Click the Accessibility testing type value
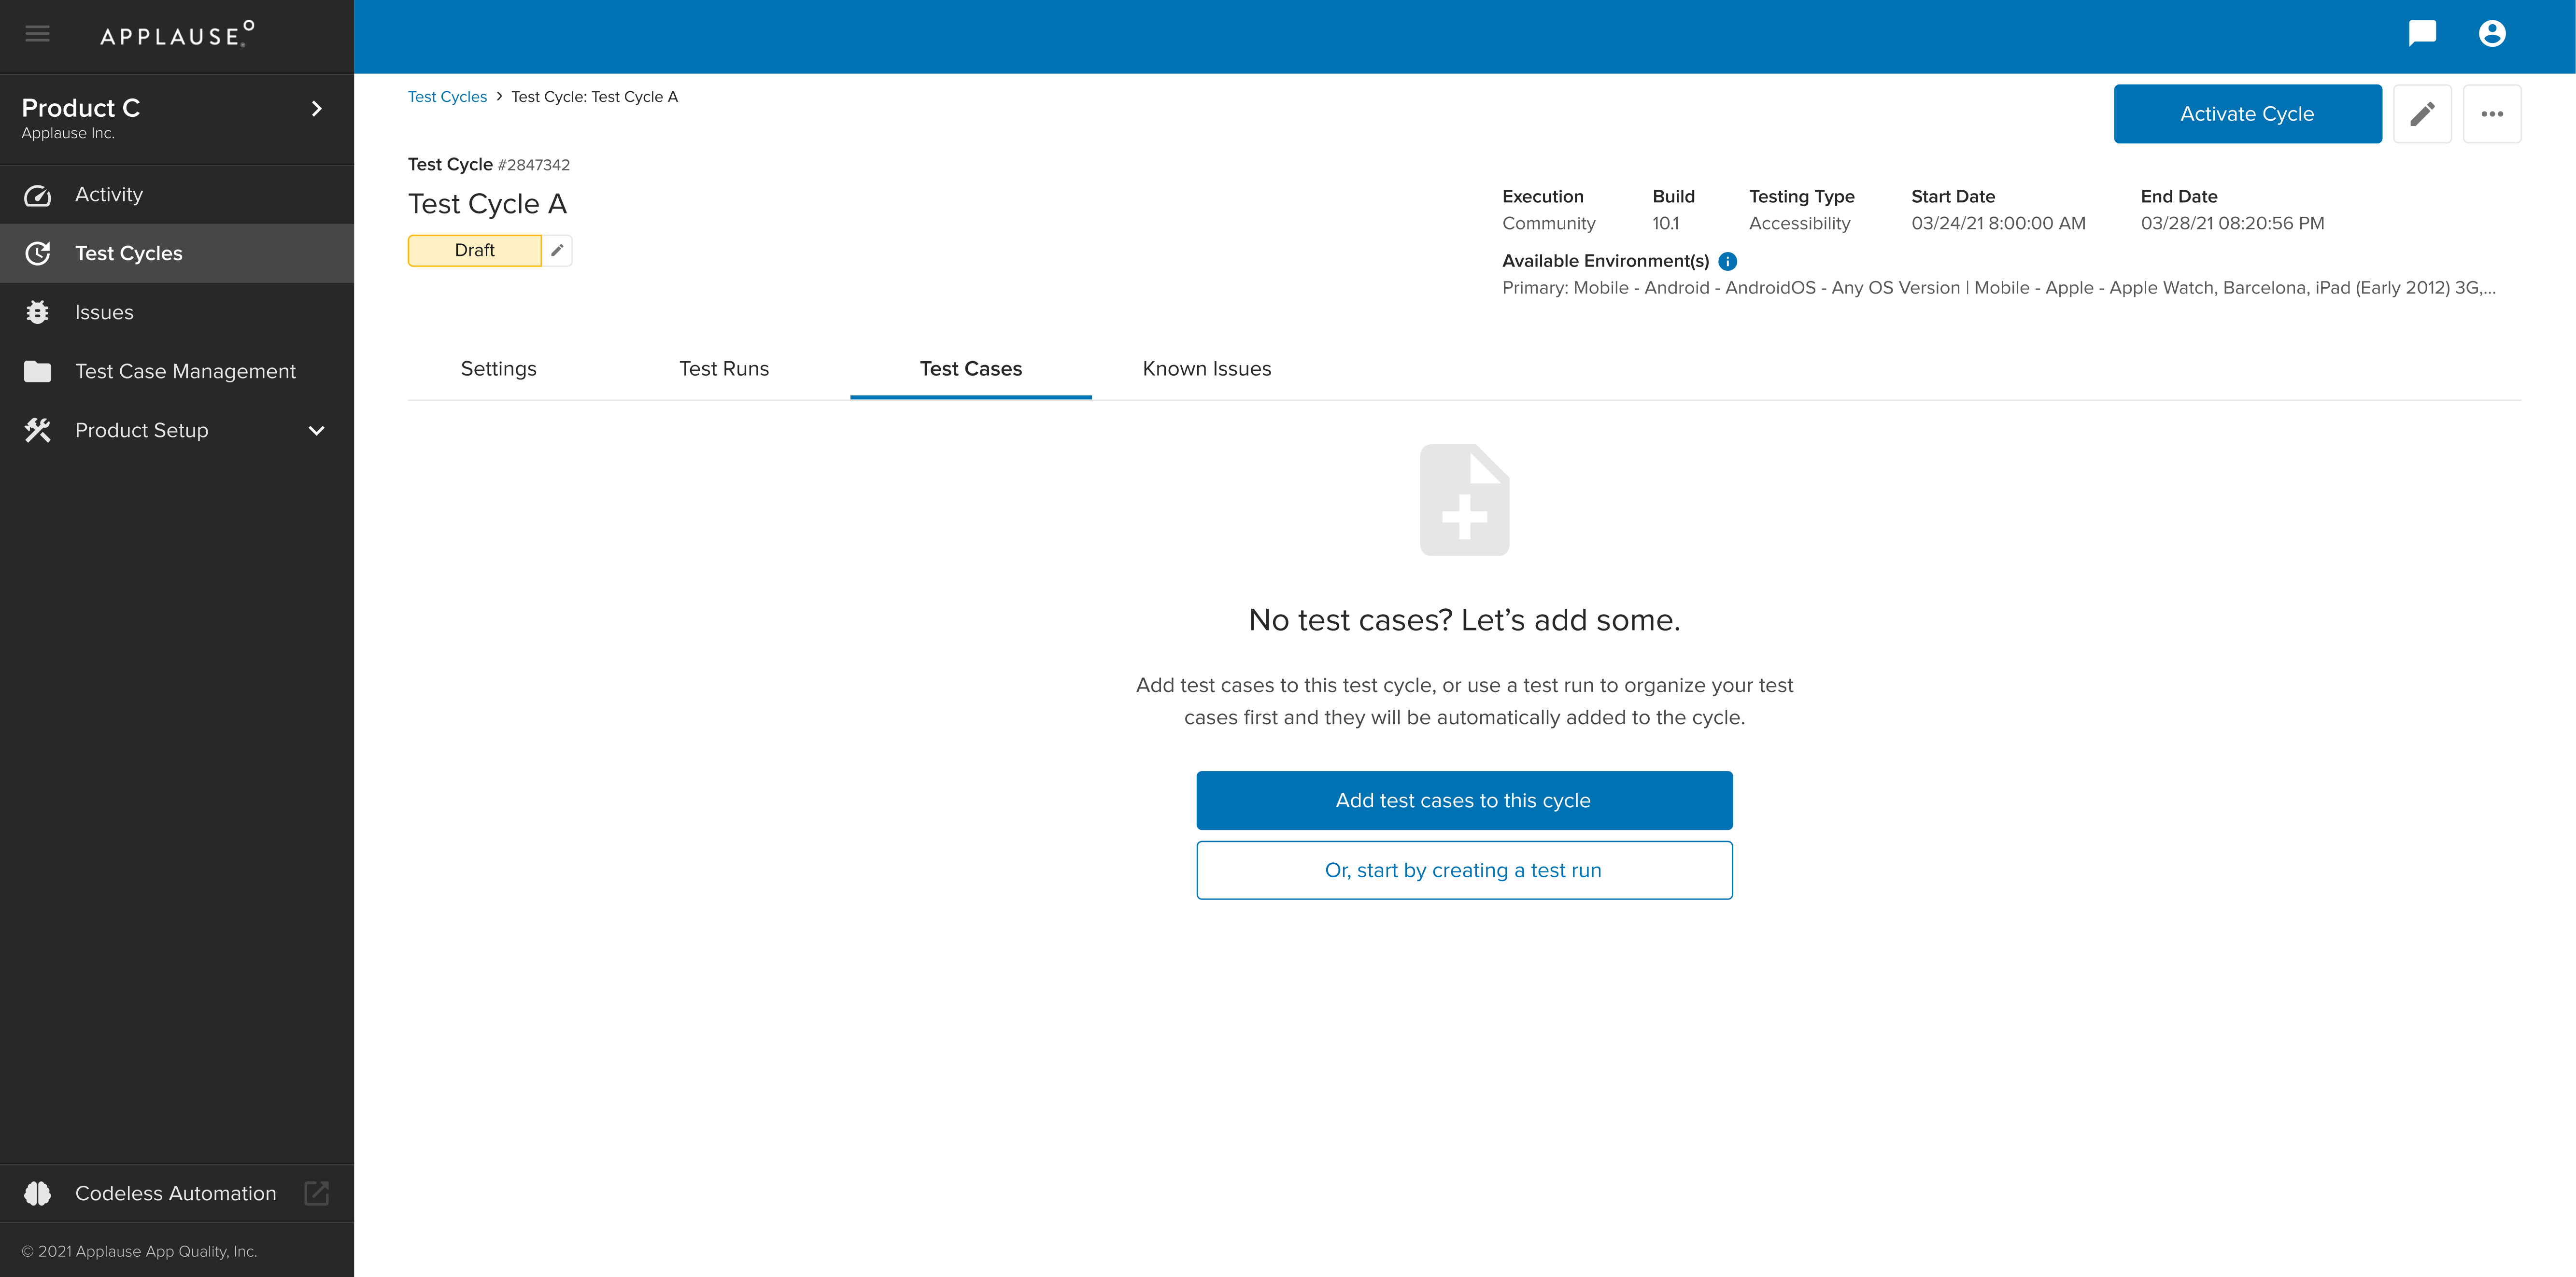Image resolution: width=2576 pixels, height=1277 pixels. (1800, 224)
